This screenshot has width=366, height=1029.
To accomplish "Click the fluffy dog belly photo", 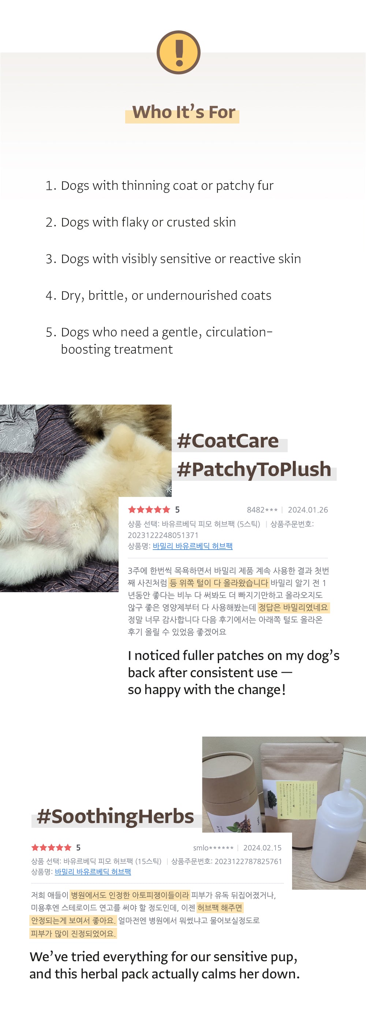I will (x=85, y=498).
